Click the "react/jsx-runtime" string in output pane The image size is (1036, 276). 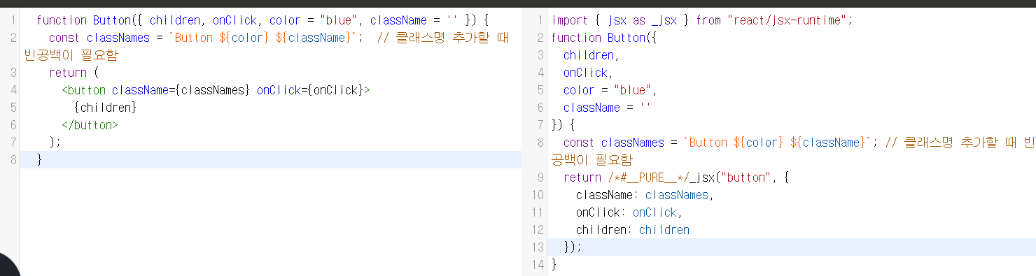[787, 20]
